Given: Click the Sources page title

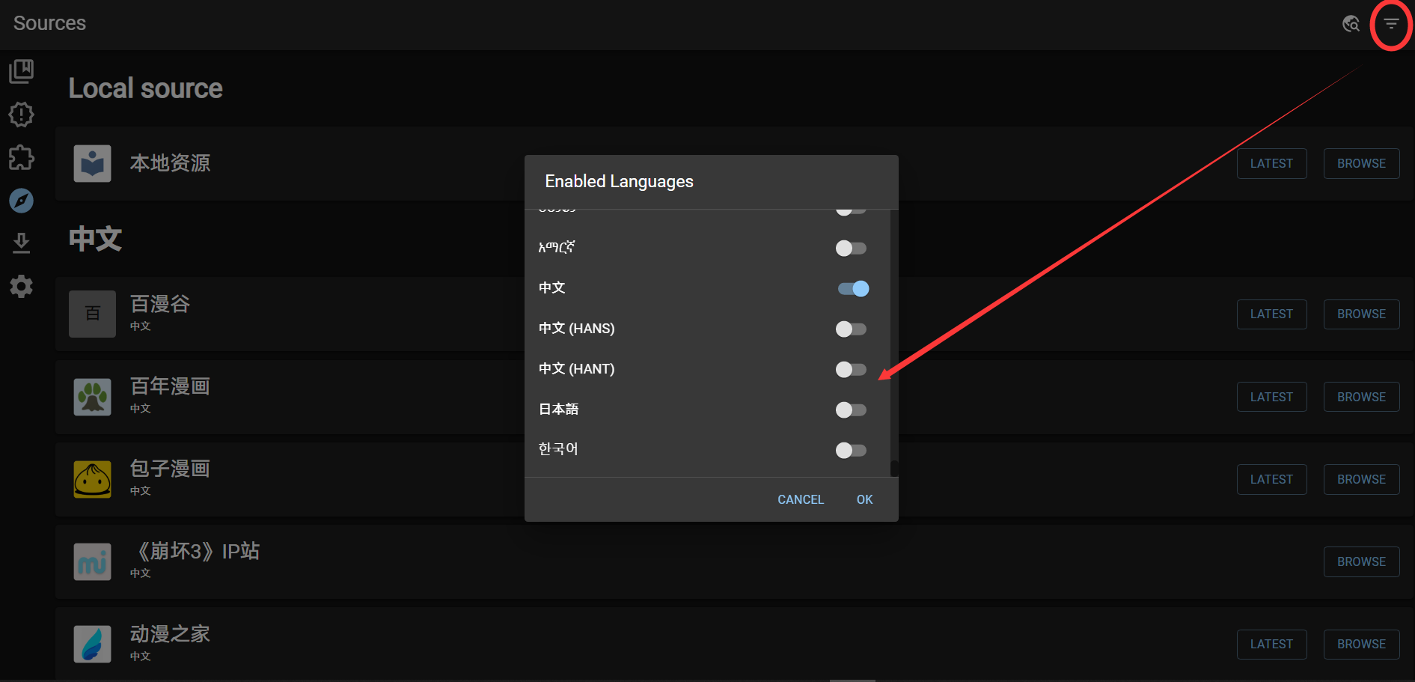Looking at the screenshot, I should [49, 23].
